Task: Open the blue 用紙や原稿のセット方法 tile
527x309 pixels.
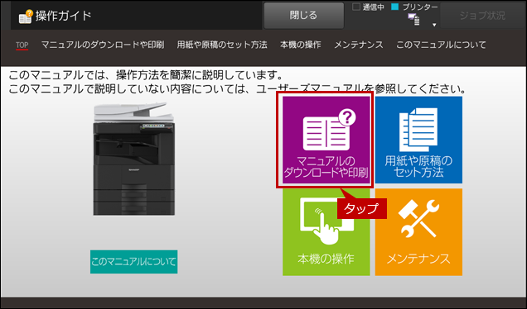Action: point(418,140)
